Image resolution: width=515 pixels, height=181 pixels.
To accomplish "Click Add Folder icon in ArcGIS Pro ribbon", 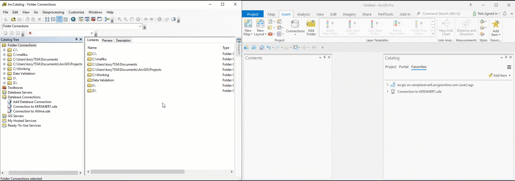I will point(311,28).
